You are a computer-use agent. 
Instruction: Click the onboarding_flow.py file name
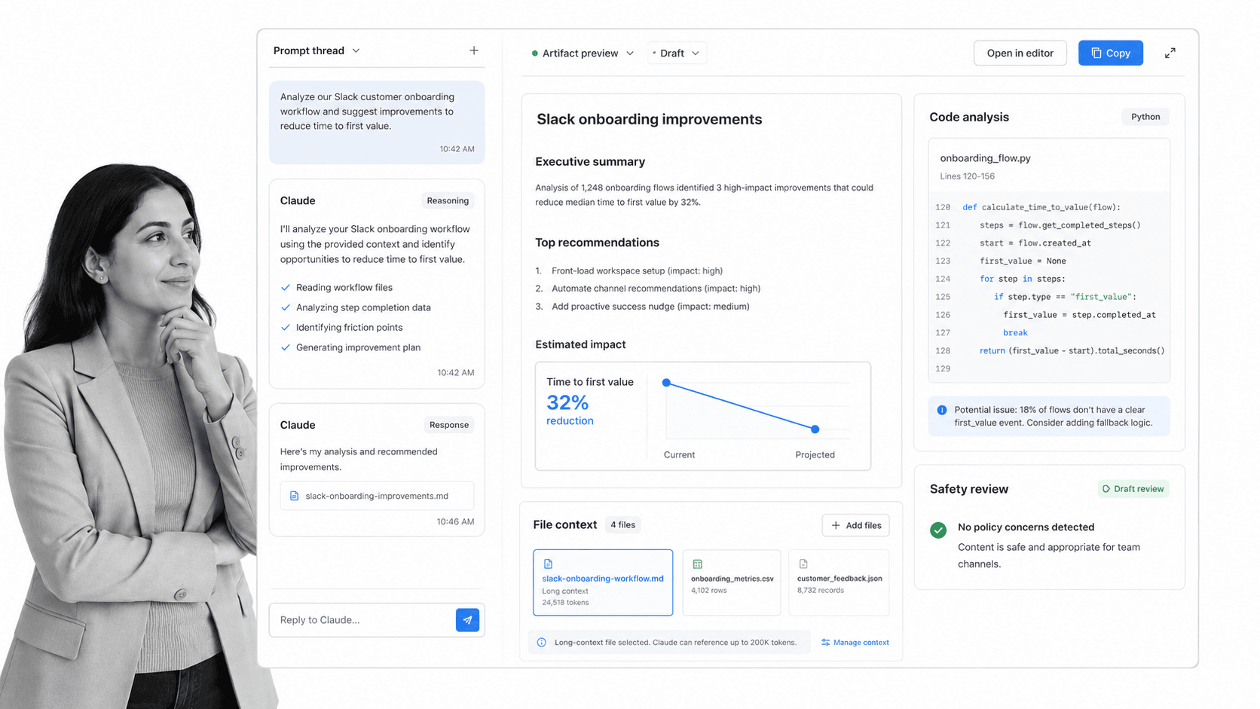coord(985,158)
